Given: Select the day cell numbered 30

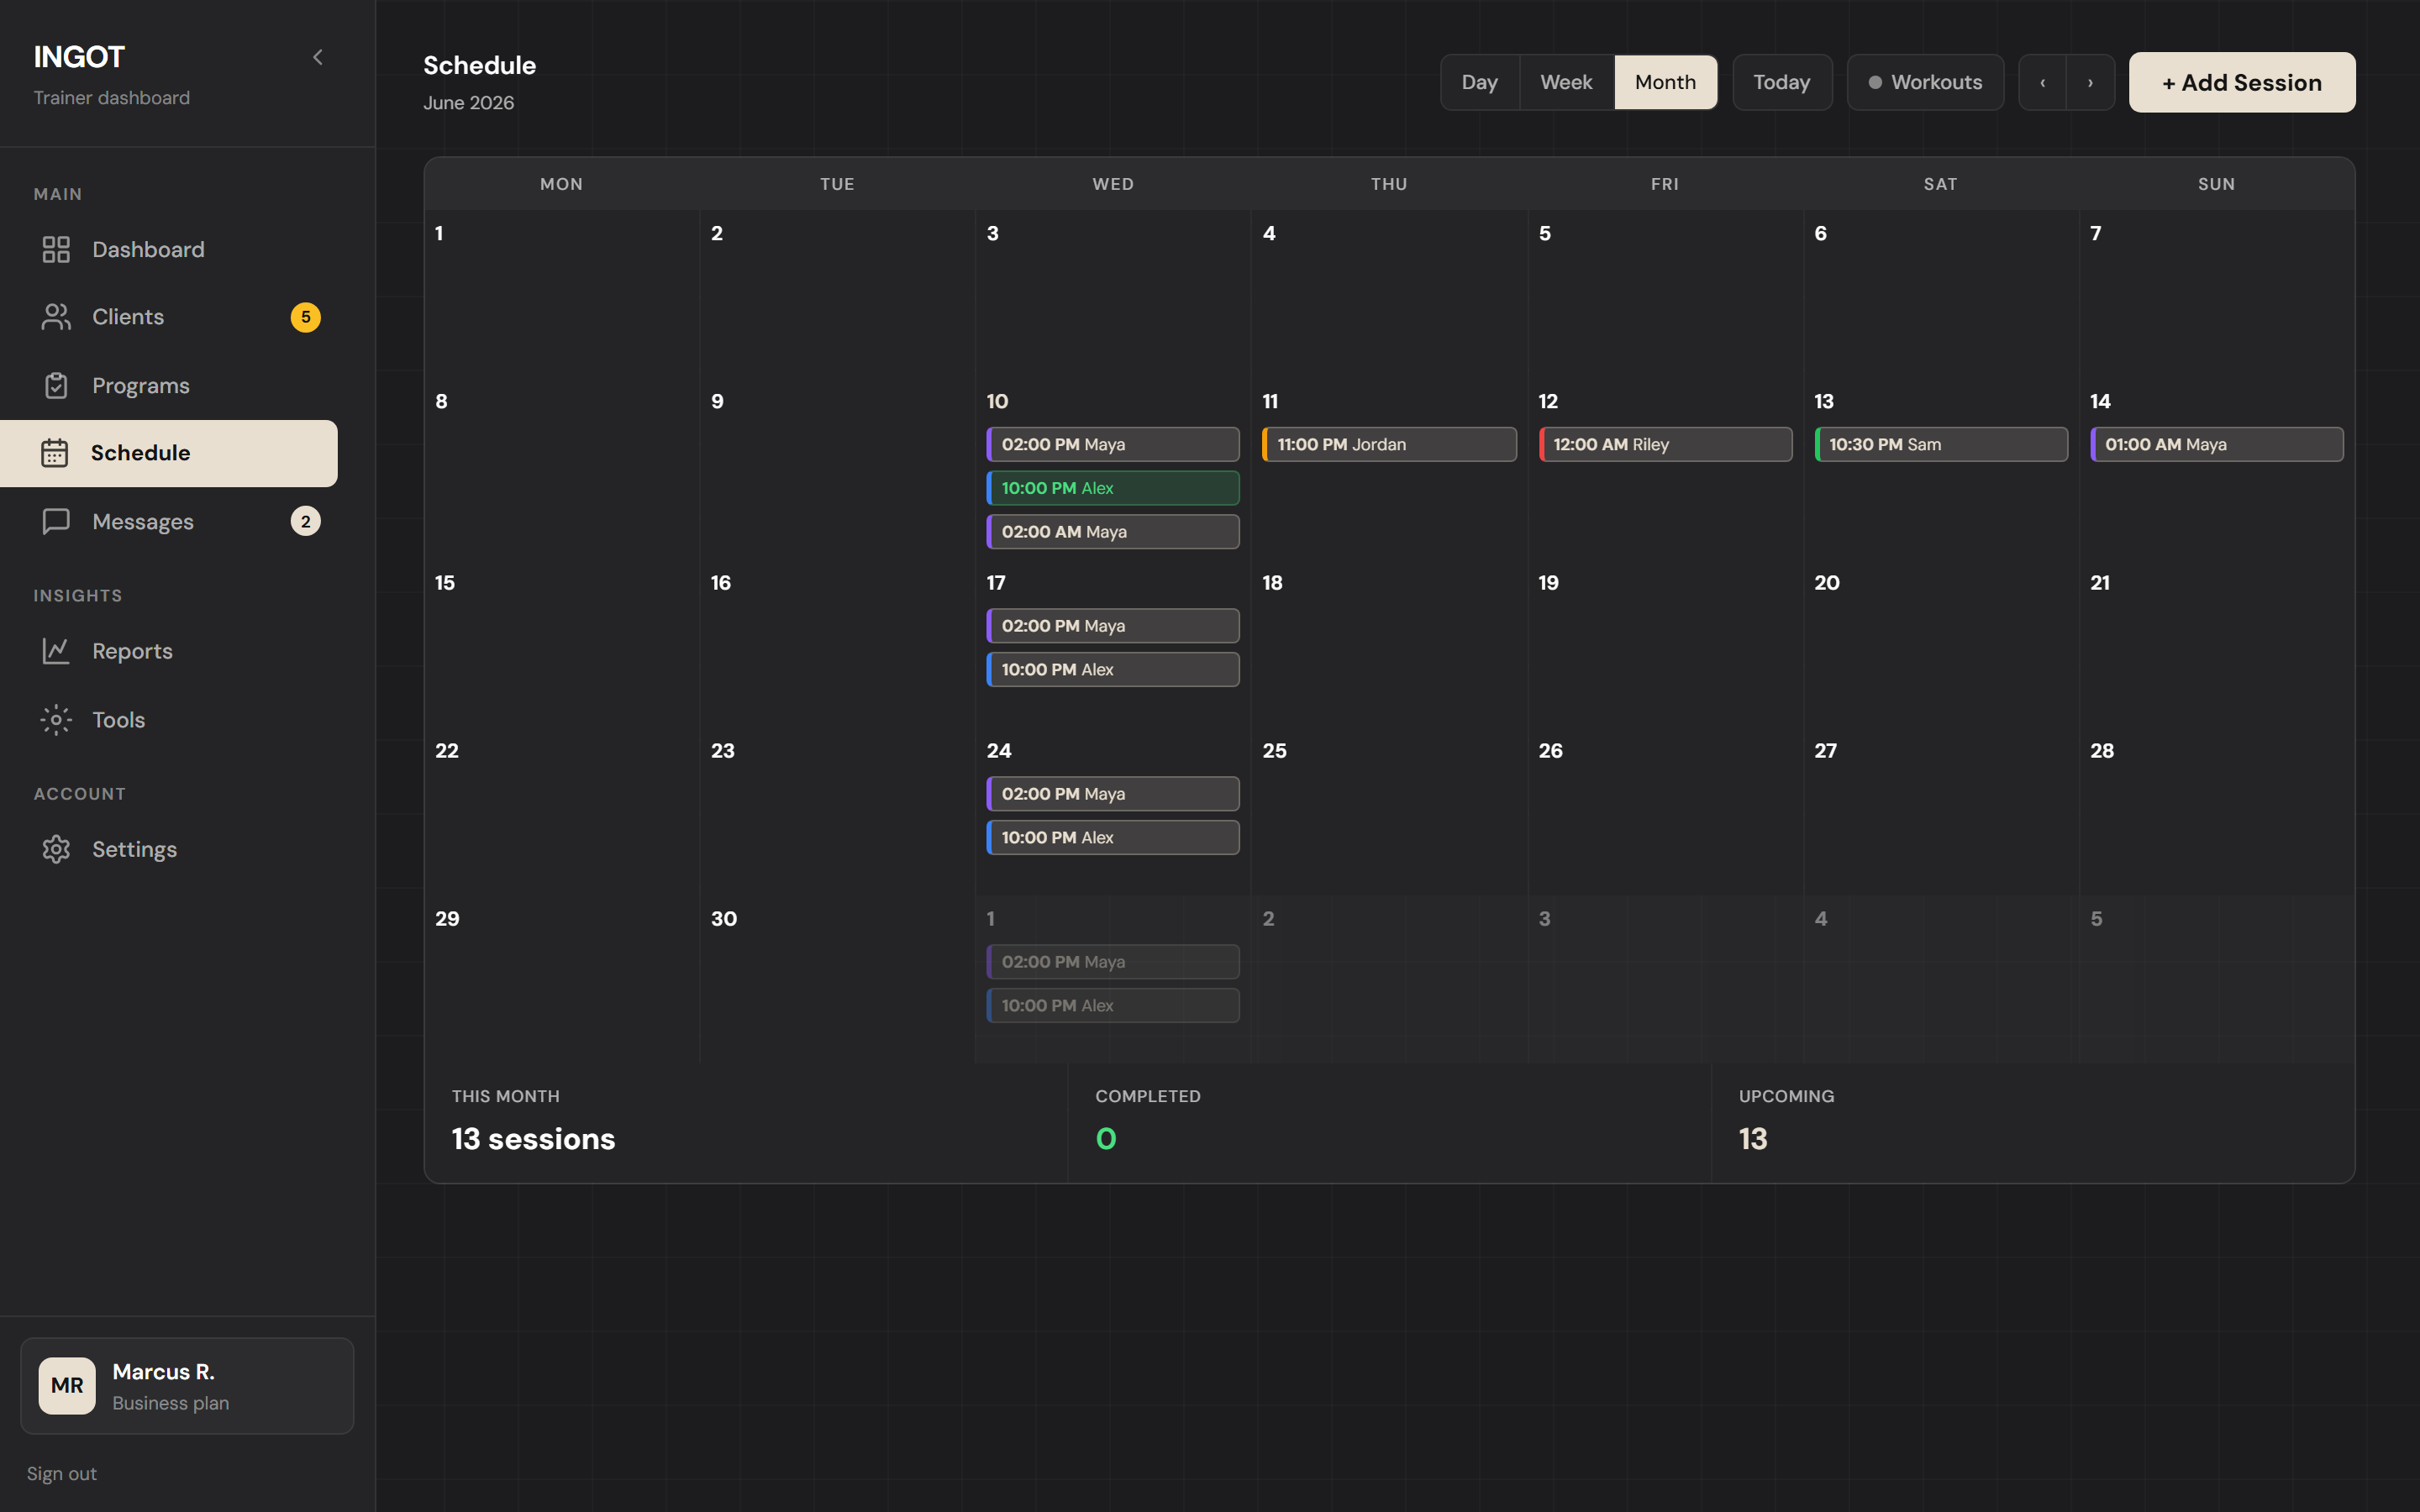Looking at the screenshot, I should (838, 979).
